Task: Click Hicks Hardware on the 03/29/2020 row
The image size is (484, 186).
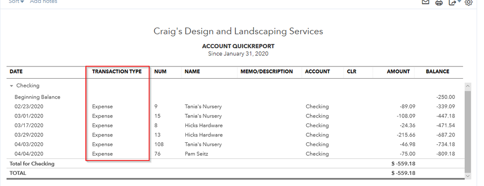Action: click(x=204, y=135)
